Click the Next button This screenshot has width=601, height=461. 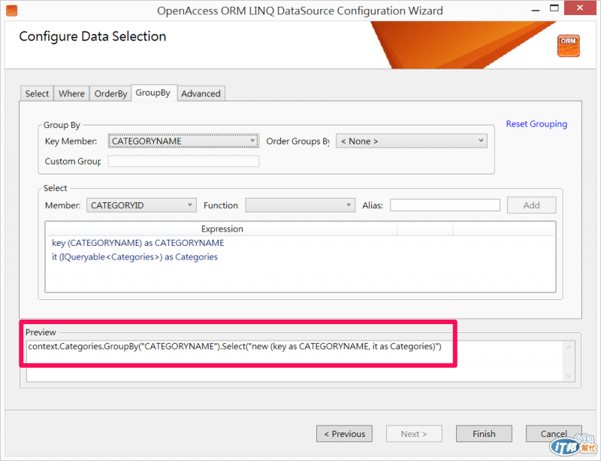point(414,434)
